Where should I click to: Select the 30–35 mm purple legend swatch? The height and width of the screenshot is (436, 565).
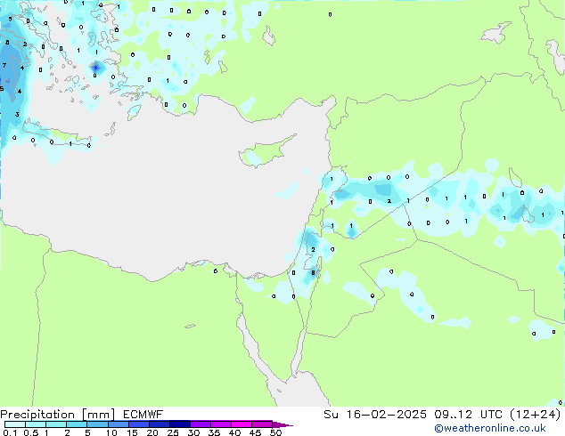coord(200,424)
